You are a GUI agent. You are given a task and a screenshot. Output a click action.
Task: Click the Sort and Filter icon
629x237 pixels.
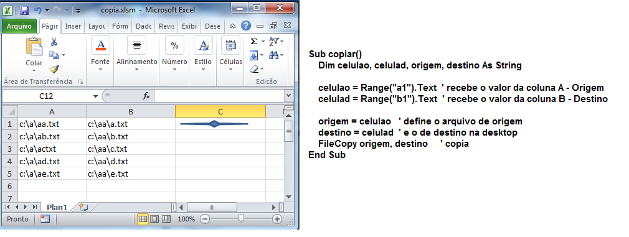(x=274, y=41)
